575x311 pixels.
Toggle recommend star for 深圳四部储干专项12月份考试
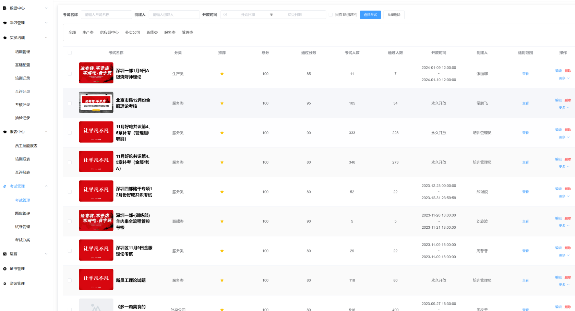222,192
